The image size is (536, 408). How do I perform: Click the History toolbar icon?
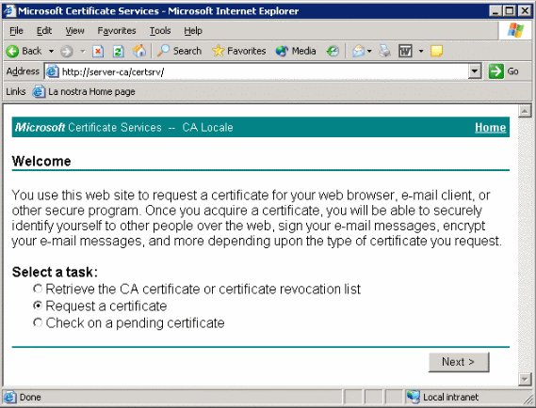point(333,51)
